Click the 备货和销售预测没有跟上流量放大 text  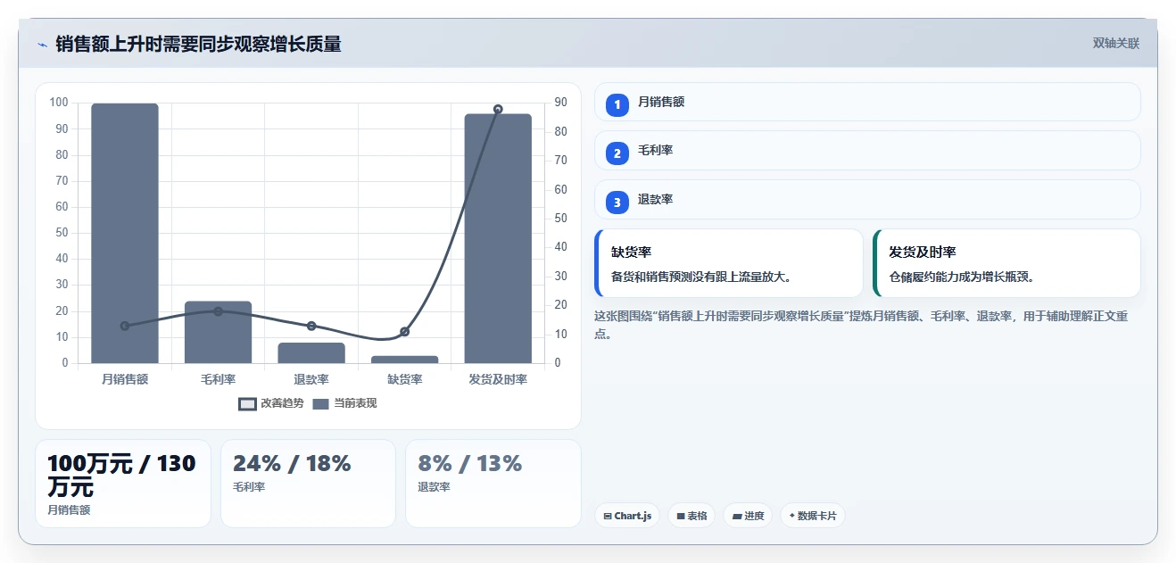tap(701, 277)
